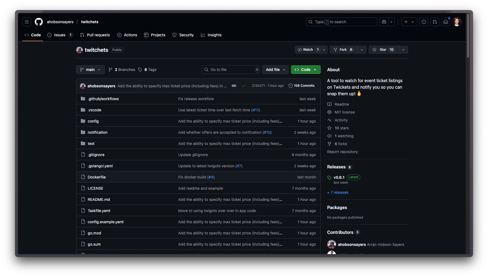Open pull request #11 link

click(255, 110)
